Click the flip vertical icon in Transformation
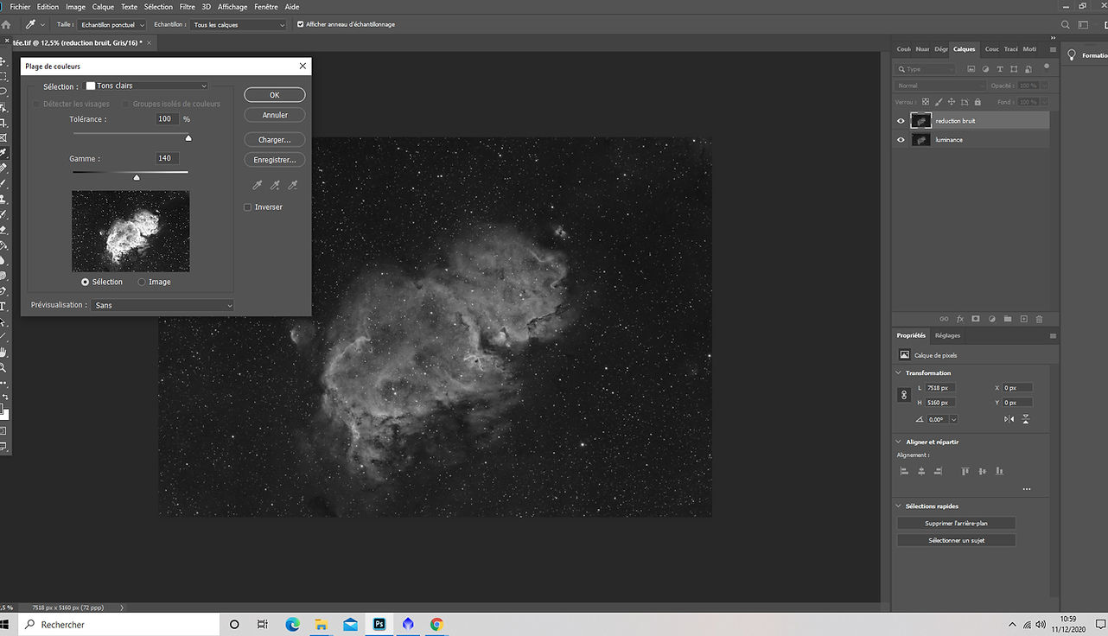 [1026, 419]
